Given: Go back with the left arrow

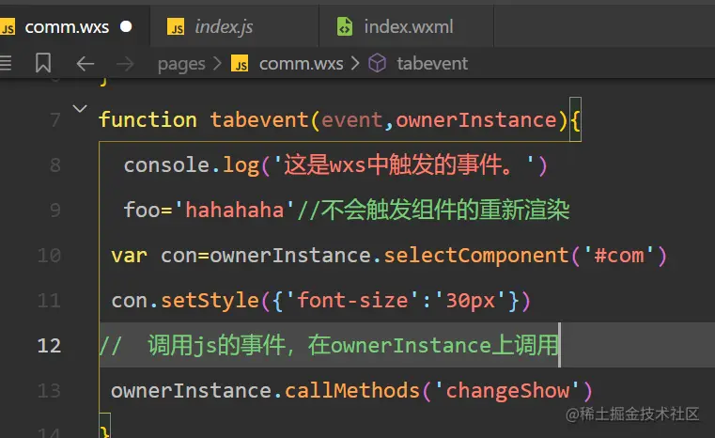Looking at the screenshot, I should click(85, 63).
